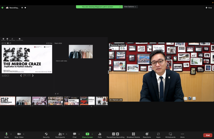This screenshot has height=139, width=214.
Task: Expand the audio options arrow beside Mute
Action: 11,134
